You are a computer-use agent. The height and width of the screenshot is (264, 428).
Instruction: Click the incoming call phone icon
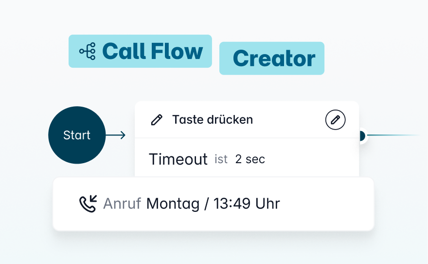coord(88,204)
